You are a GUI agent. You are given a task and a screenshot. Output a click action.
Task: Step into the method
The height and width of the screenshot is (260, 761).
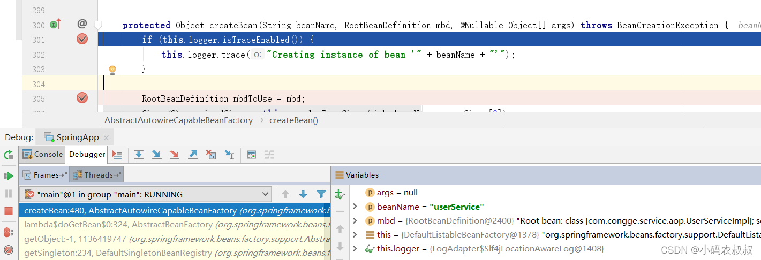[x=156, y=155]
